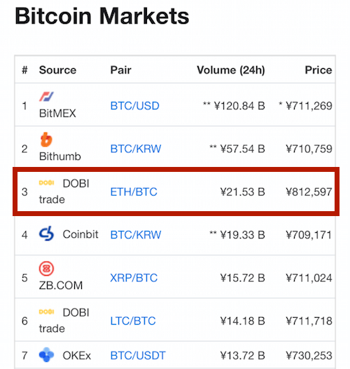Click the Bithumb orange logo icon
This screenshot has width=350, height=369.
(46, 140)
